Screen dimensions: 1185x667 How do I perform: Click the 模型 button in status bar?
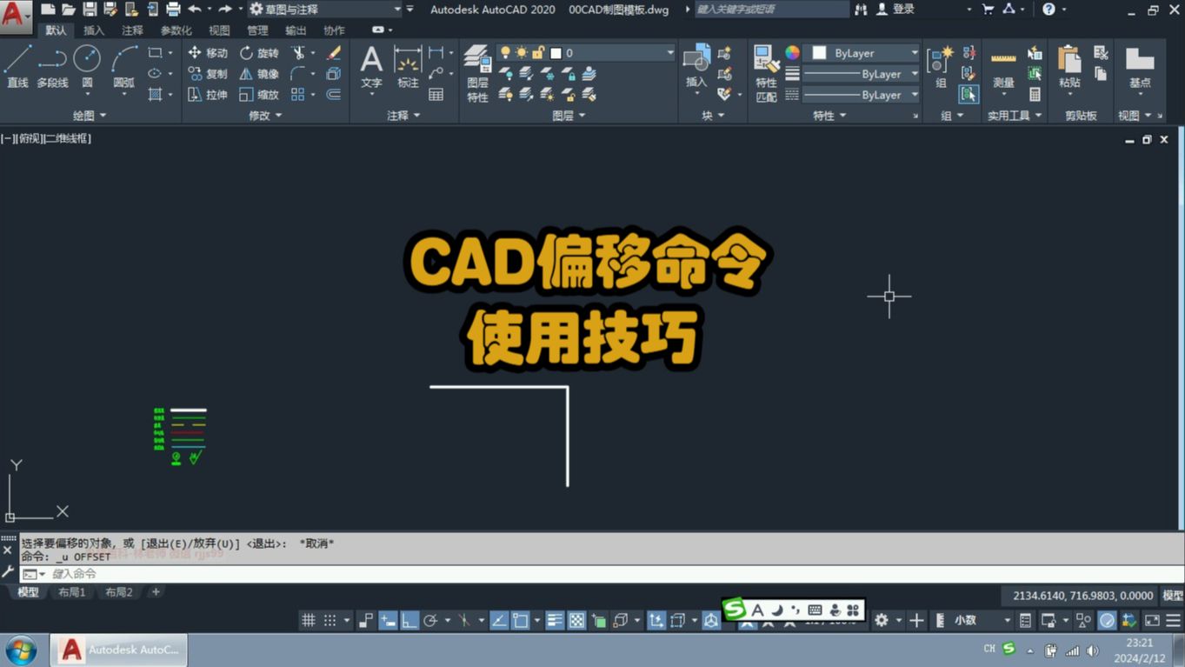1173,596
